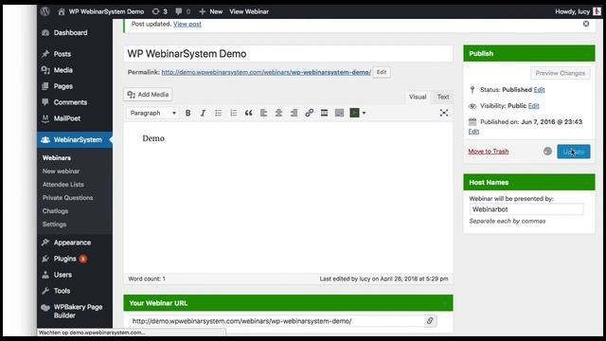Click the permalink Edit button
The image size is (606, 341).
pyautogui.click(x=382, y=72)
